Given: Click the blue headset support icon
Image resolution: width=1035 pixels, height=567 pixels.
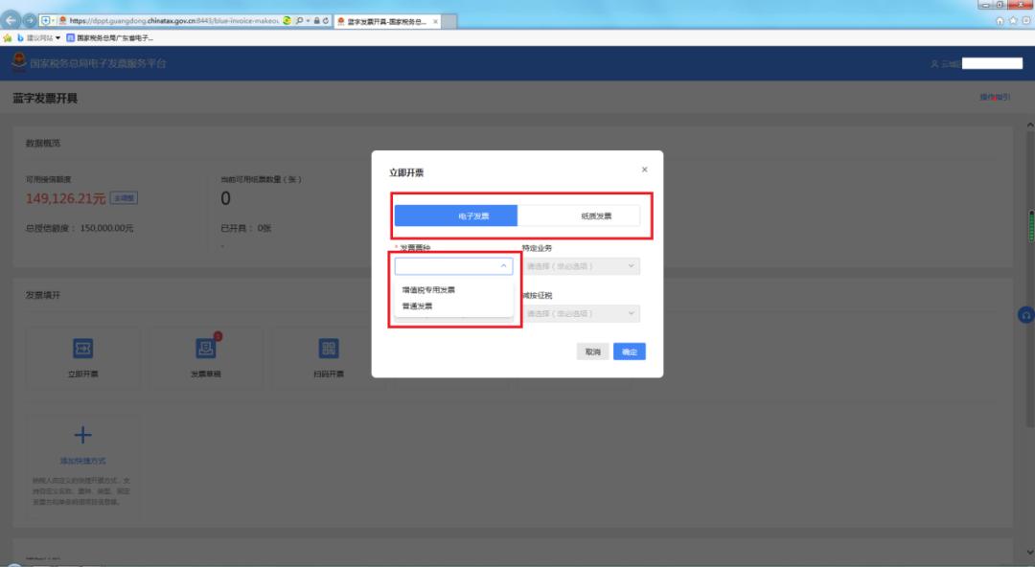Looking at the screenshot, I should 1025,315.
